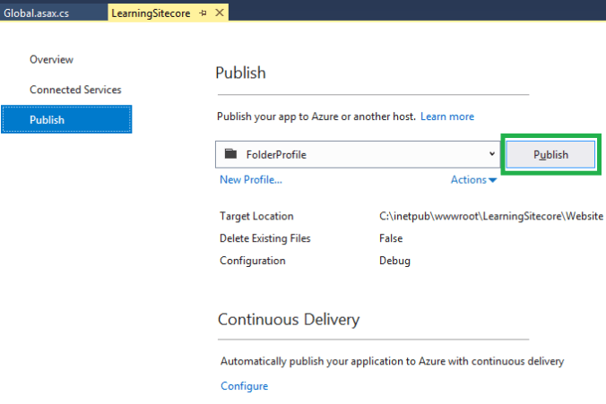The image size is (606, 404).
Task: Select the LearningSitecore document tab
Action: click(151, 13)
